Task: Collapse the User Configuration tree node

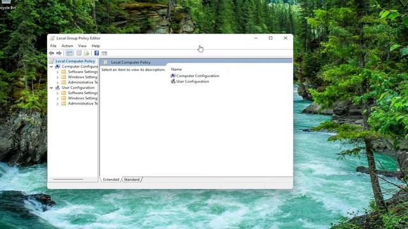Action: point(52,88)
